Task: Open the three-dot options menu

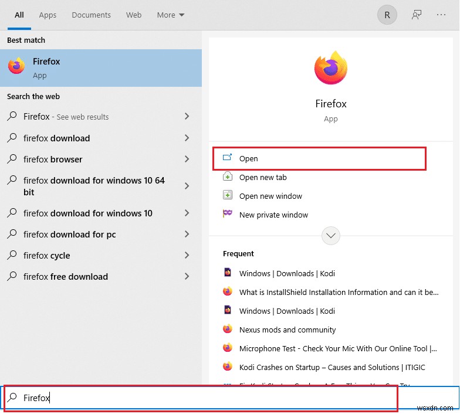Action: pyautogui.click(x=444, y=15)
